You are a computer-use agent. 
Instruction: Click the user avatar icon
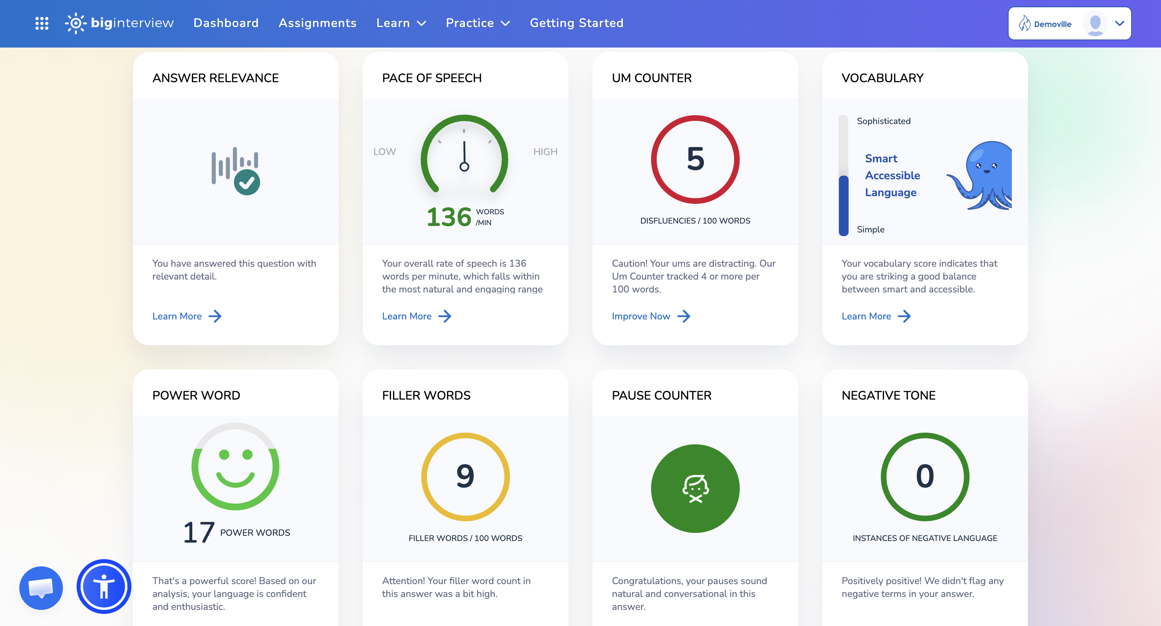tap(1095, 23)
